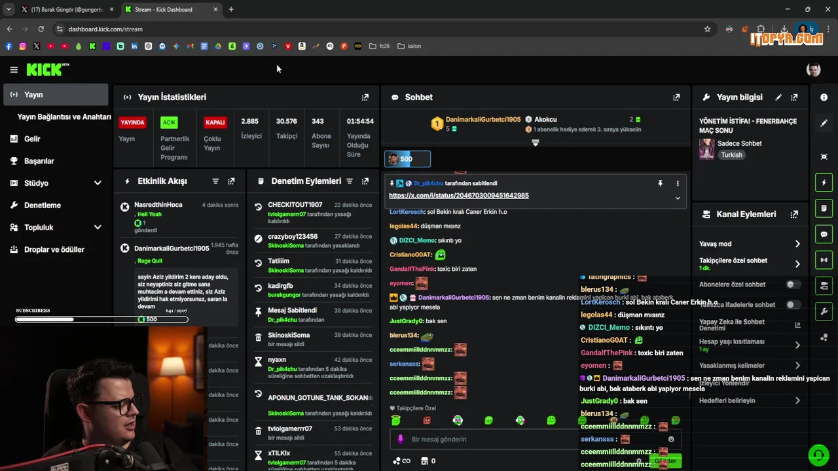Open a new Chrome tab

231,9
